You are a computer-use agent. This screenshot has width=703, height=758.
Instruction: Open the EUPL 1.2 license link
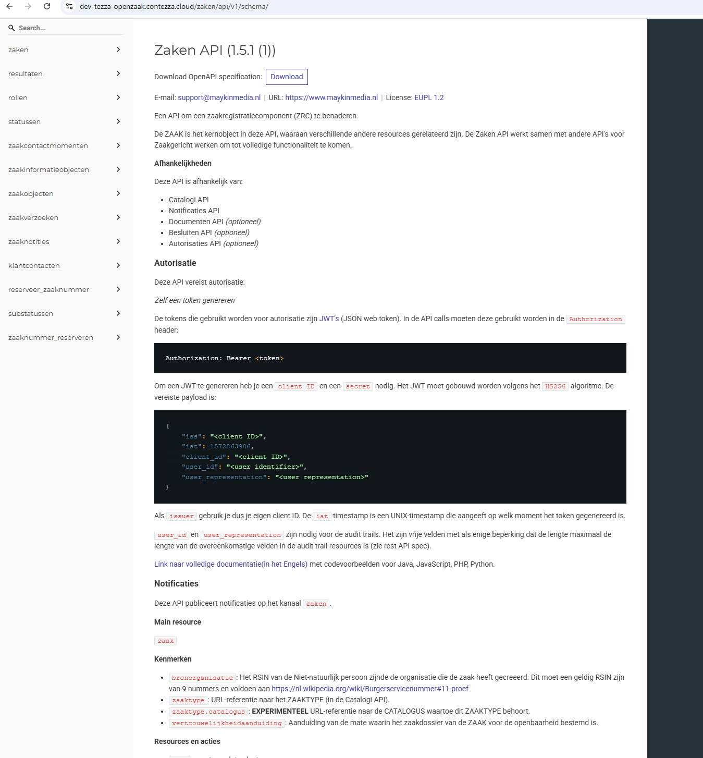(x=429, y=97)
